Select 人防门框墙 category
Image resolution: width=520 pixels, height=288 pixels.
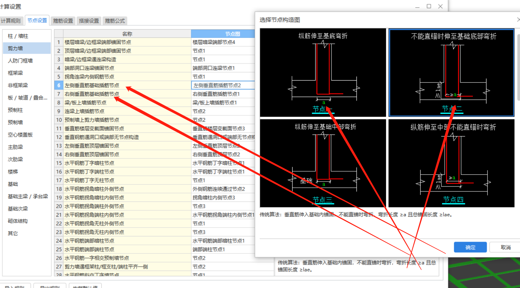tap(27, 61)
